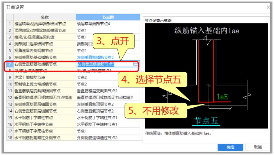This screenshot has width=274, height=155.
Task: Click the 确定 confirm button
Action: tap(230, 147)
